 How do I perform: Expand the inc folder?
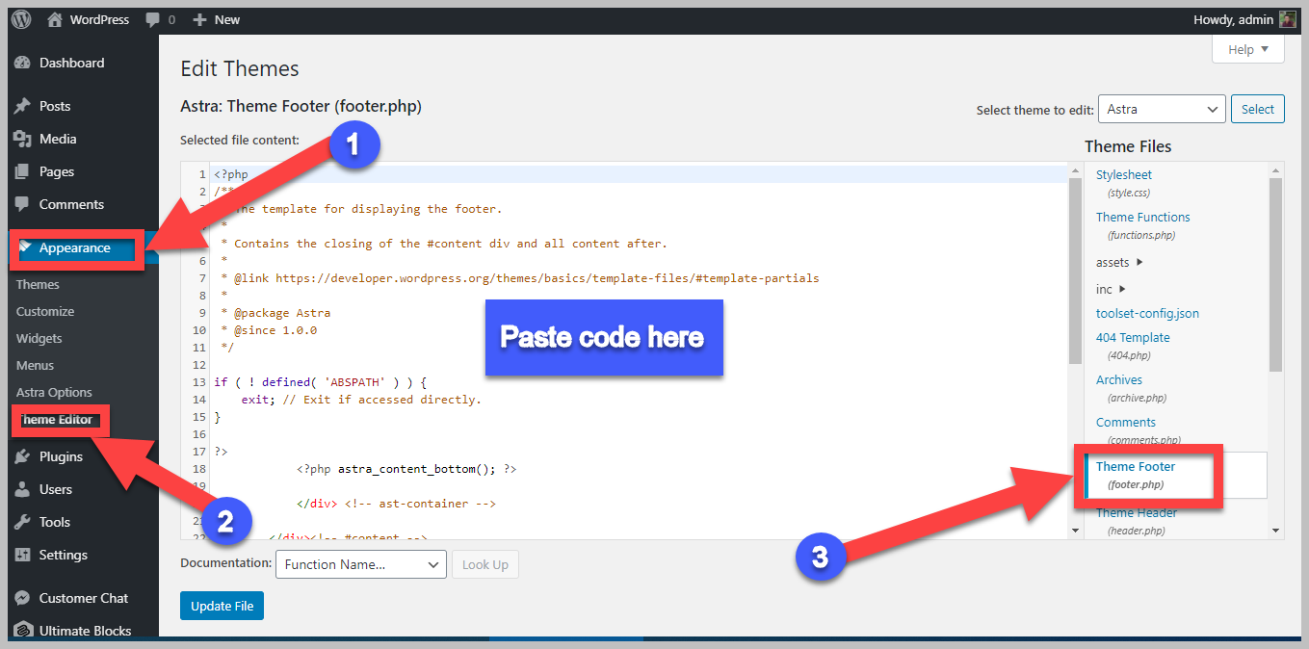[x=1111, y=289]
